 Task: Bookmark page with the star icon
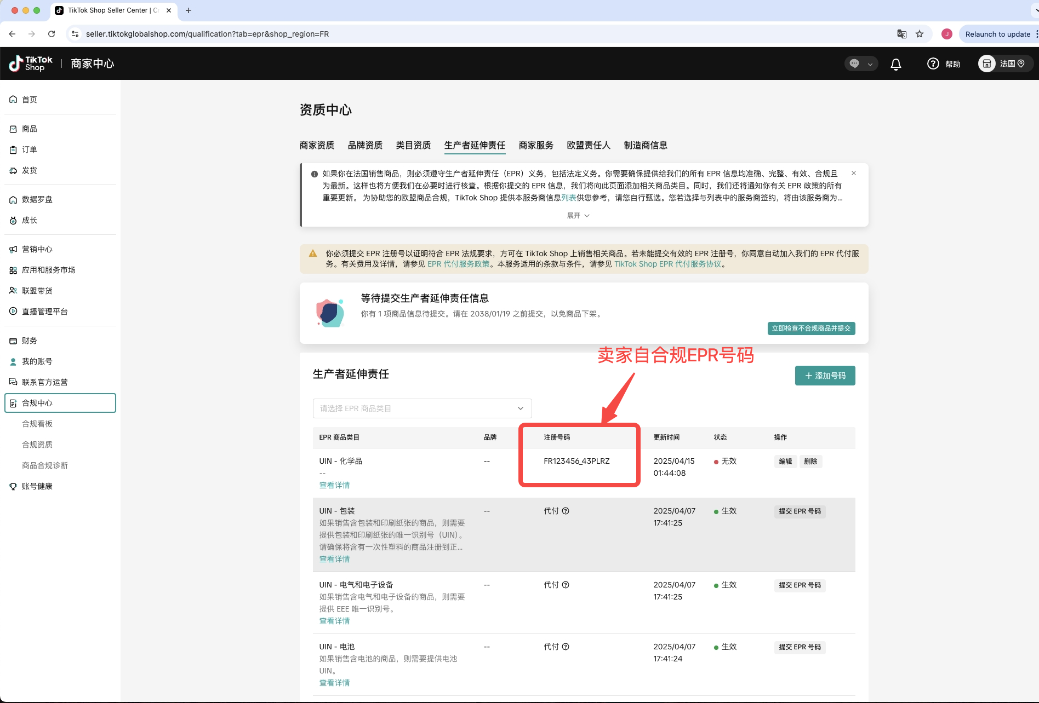(920, 34)
